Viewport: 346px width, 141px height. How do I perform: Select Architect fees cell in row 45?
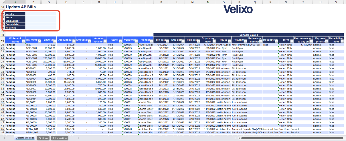point(270,129)
